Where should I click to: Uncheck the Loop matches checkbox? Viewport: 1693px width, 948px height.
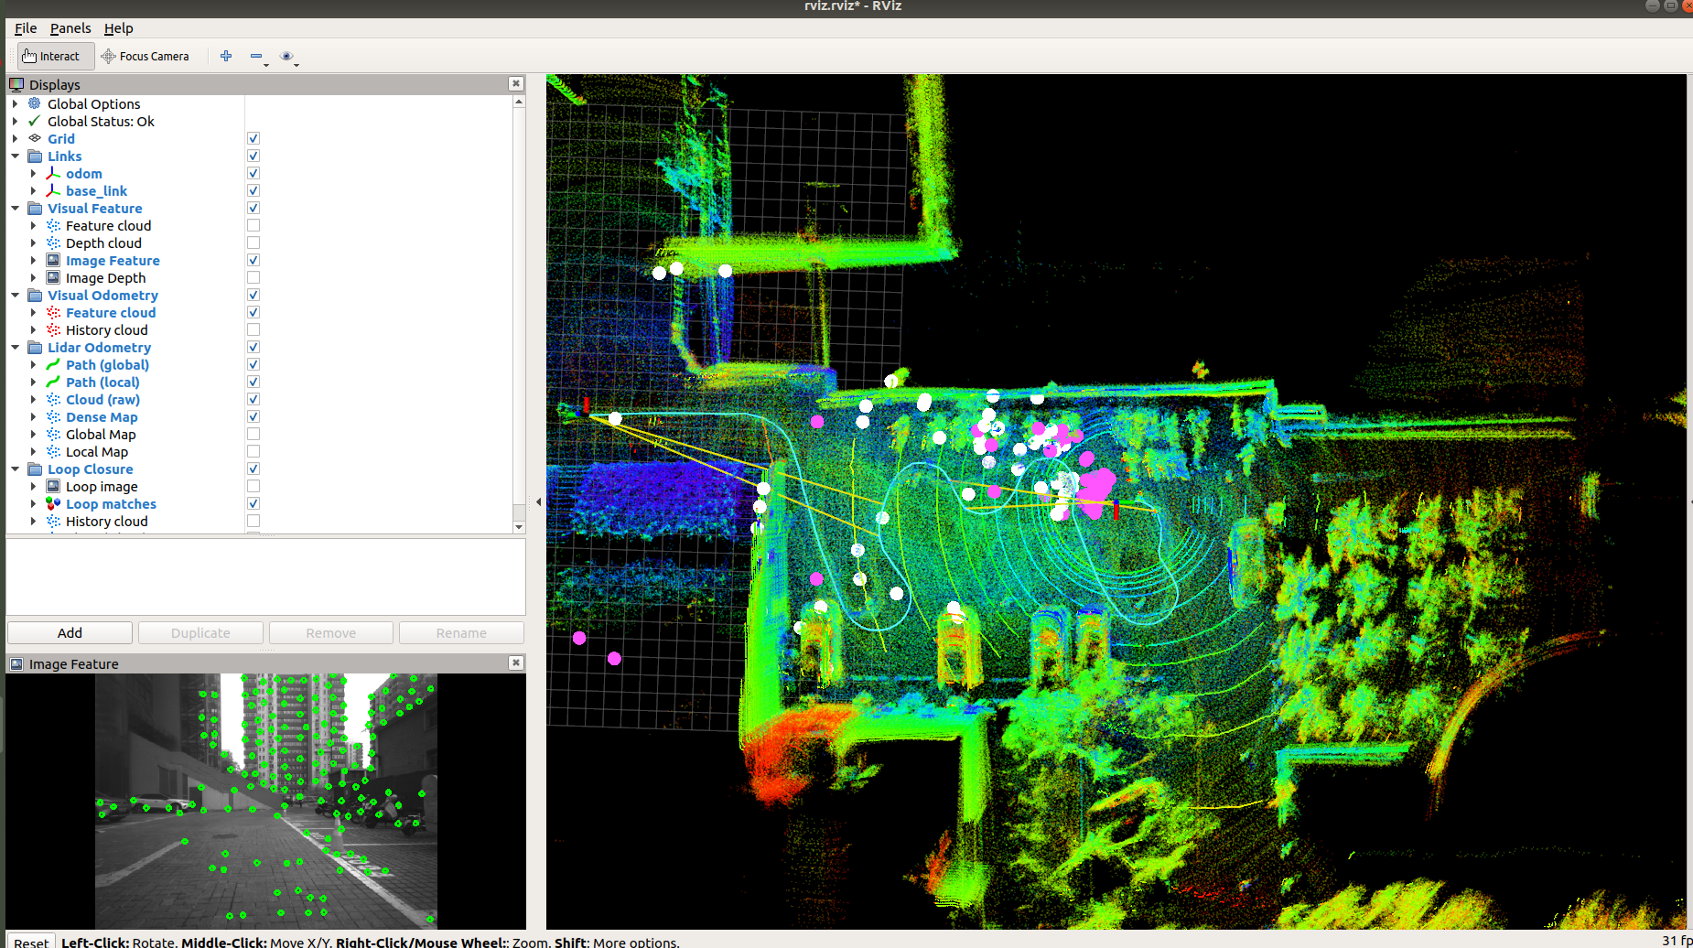pos(253,503)
